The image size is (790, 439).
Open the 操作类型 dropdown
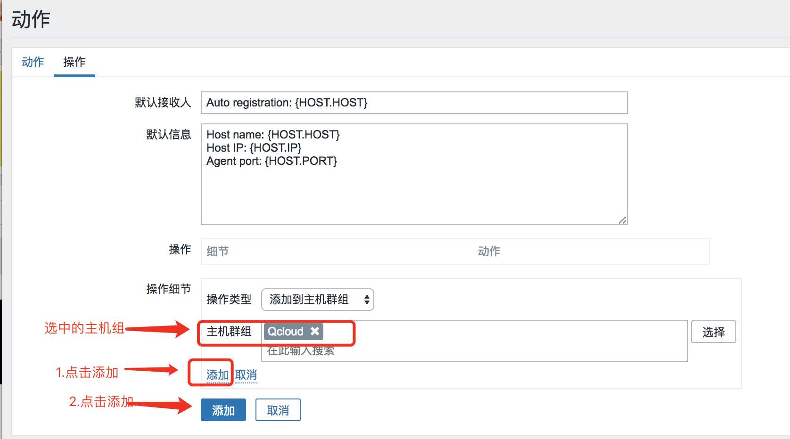[318, 300]
